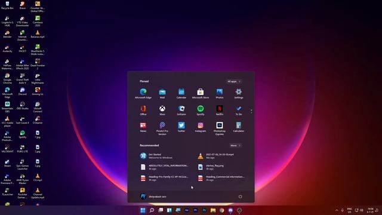Open the pinned To Do app
The image size is (382, 215).
coord(239,110)
